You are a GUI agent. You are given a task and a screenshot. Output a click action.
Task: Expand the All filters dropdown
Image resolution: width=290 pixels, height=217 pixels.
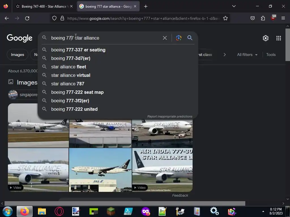[247, 55]
